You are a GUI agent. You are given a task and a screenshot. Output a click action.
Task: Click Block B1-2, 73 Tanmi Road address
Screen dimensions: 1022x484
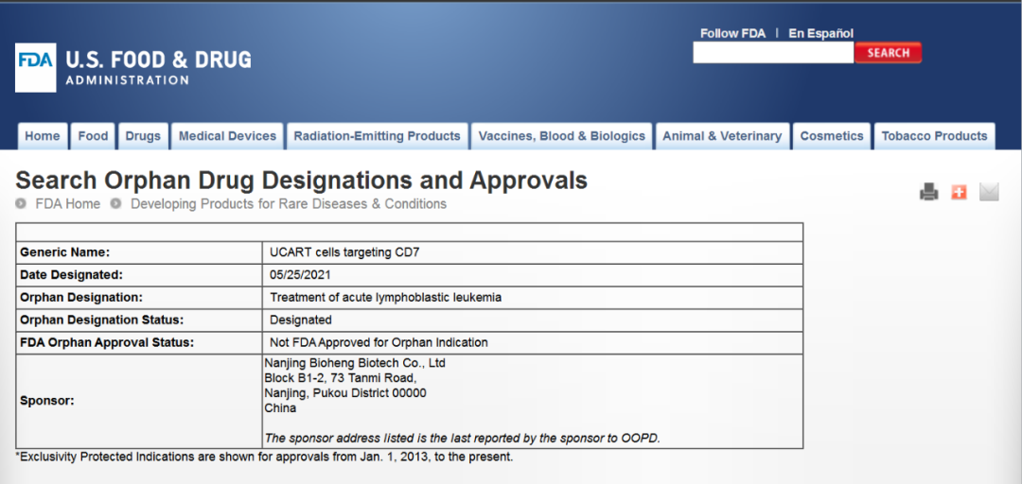point(341,378)
